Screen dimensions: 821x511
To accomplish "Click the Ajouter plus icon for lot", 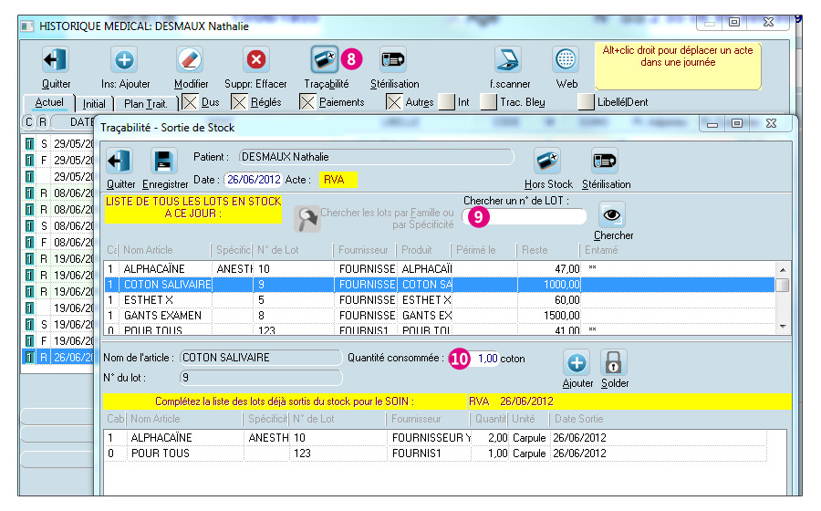I will tap(577, 362).
